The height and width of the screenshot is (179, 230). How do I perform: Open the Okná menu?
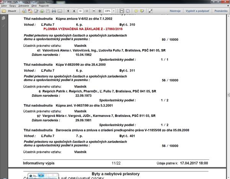[37, 7]
